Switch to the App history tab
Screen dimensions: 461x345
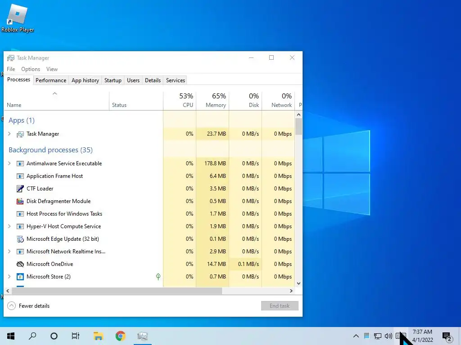pos(85,80)
